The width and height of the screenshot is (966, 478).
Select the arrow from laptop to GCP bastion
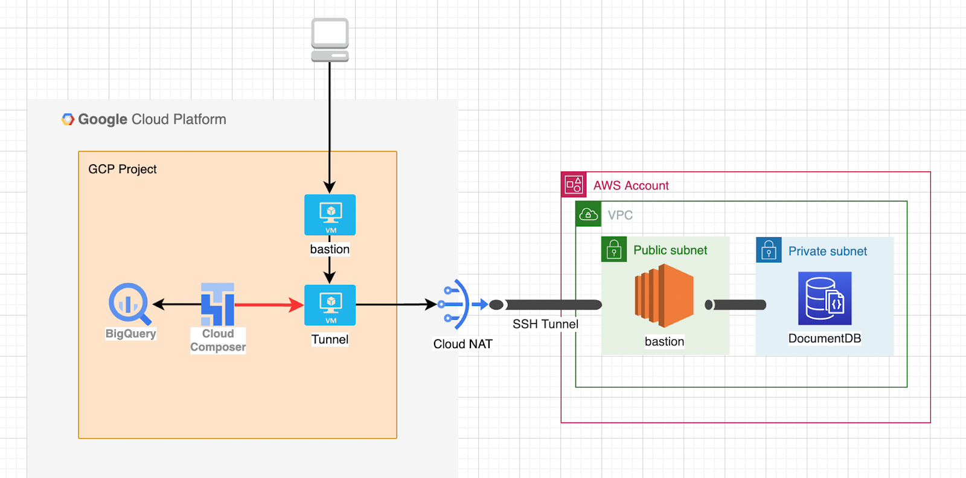[x=330, y=128]
